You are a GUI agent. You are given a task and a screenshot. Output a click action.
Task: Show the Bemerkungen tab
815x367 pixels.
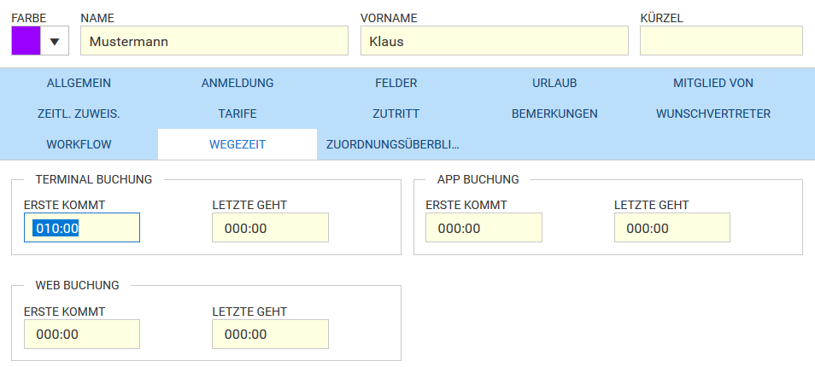click(x=554, y=114)
